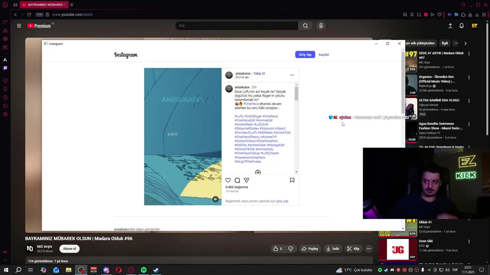Click address bar www.youtube.com/watch
This screenshot has height=275, width=490.
tap(72, 15)
